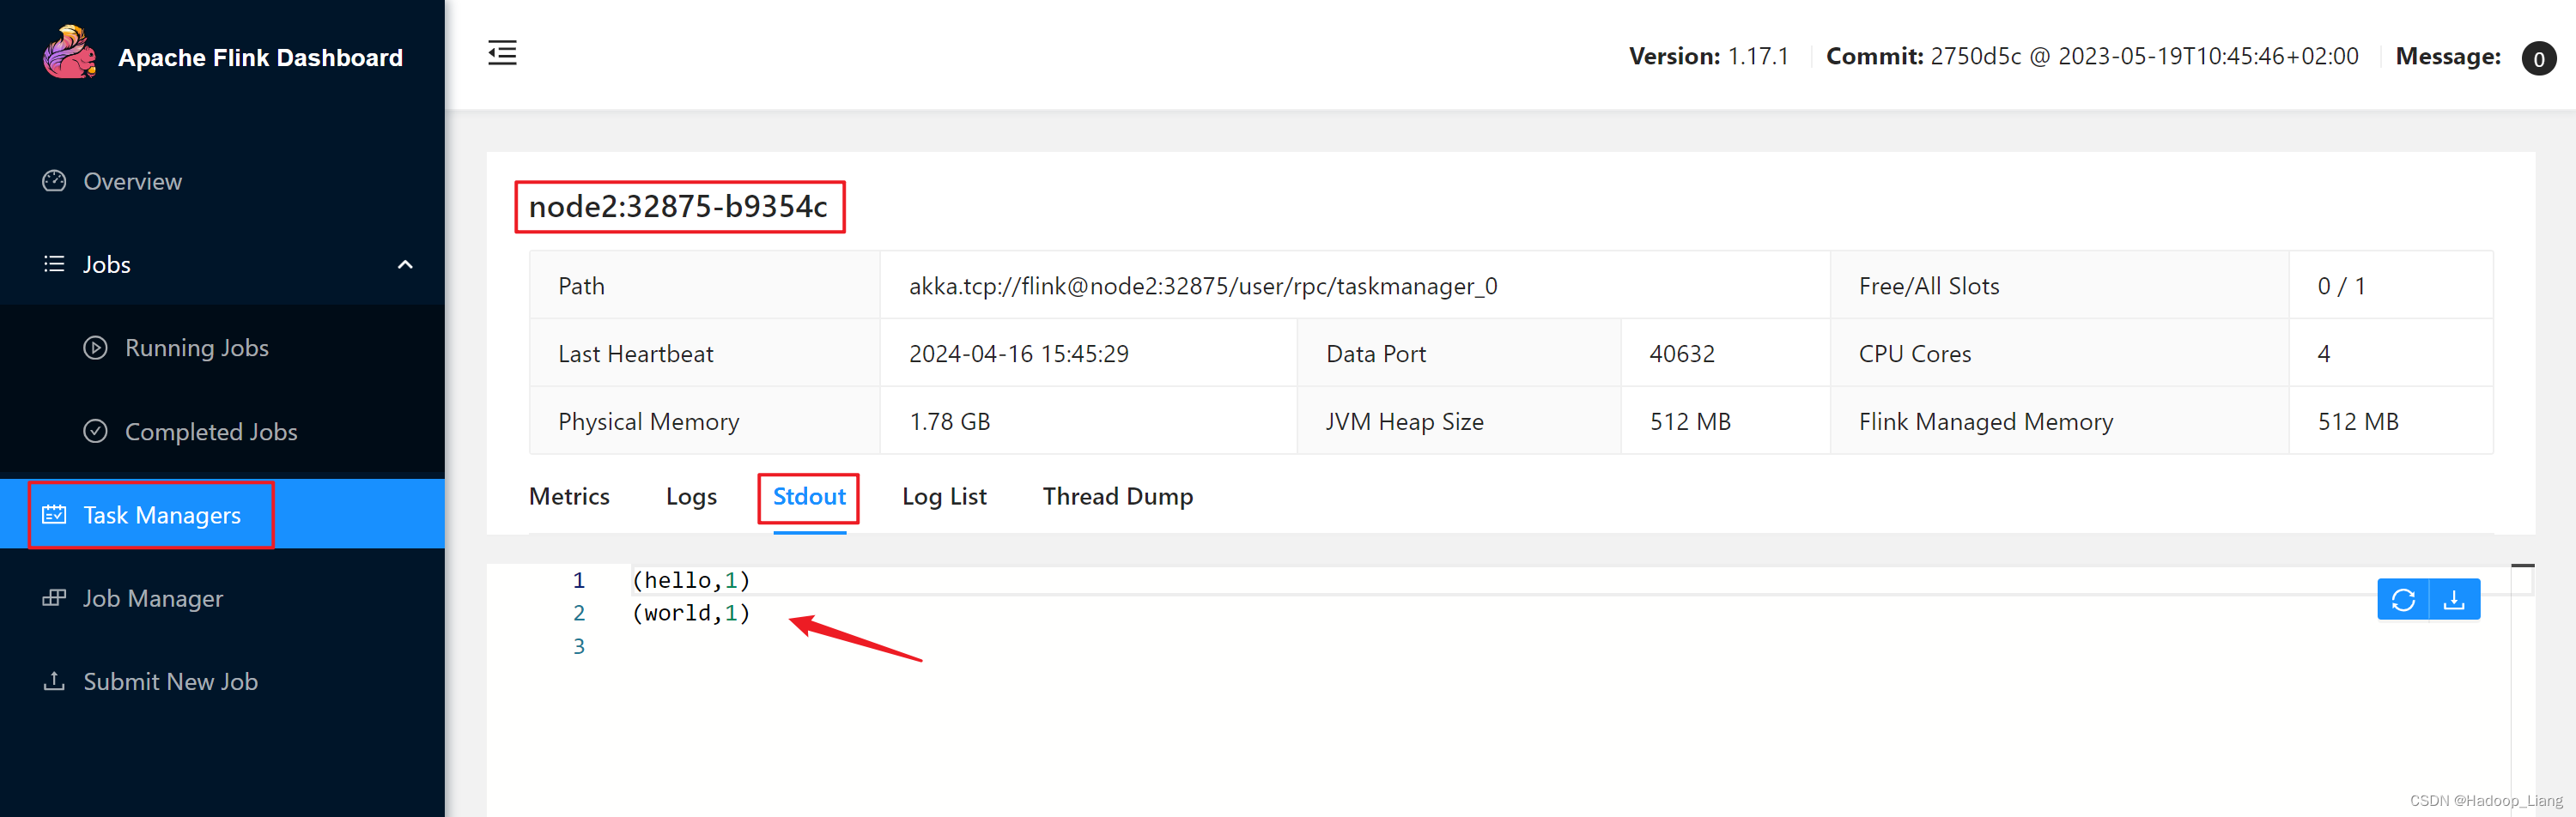The image size is (2576, 817).
Task: Click the Overview dashboard icon
Action: tap(54, 181)
